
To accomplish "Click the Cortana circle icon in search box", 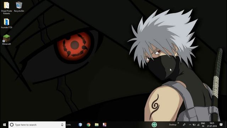I will click(12, 125).
